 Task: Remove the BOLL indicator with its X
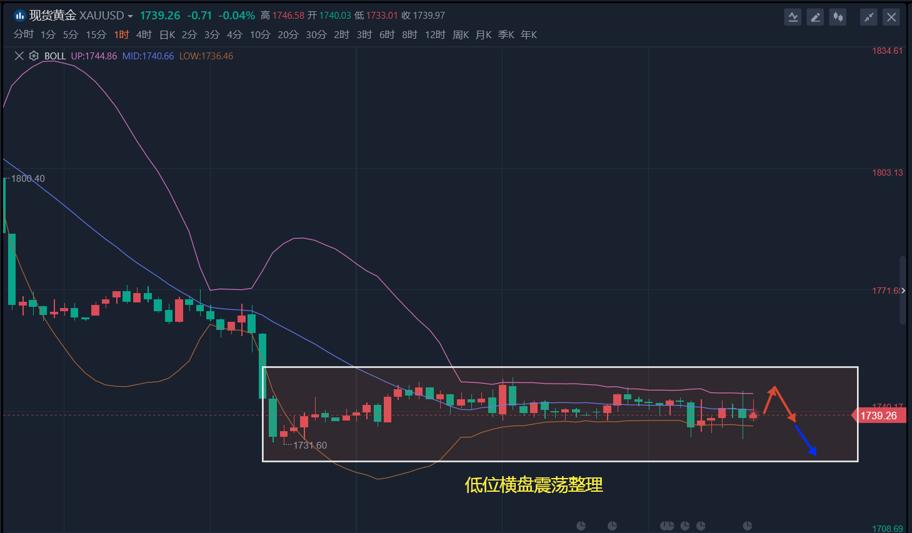tap(19, 56)
